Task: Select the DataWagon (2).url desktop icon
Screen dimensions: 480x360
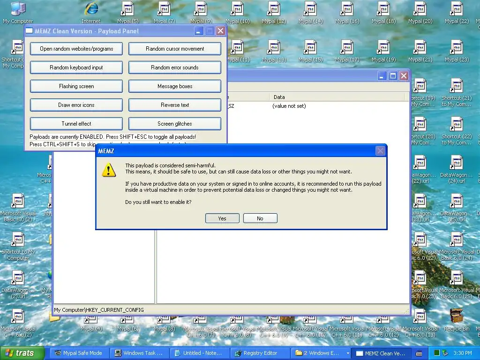Action: [x=18, y=285]
